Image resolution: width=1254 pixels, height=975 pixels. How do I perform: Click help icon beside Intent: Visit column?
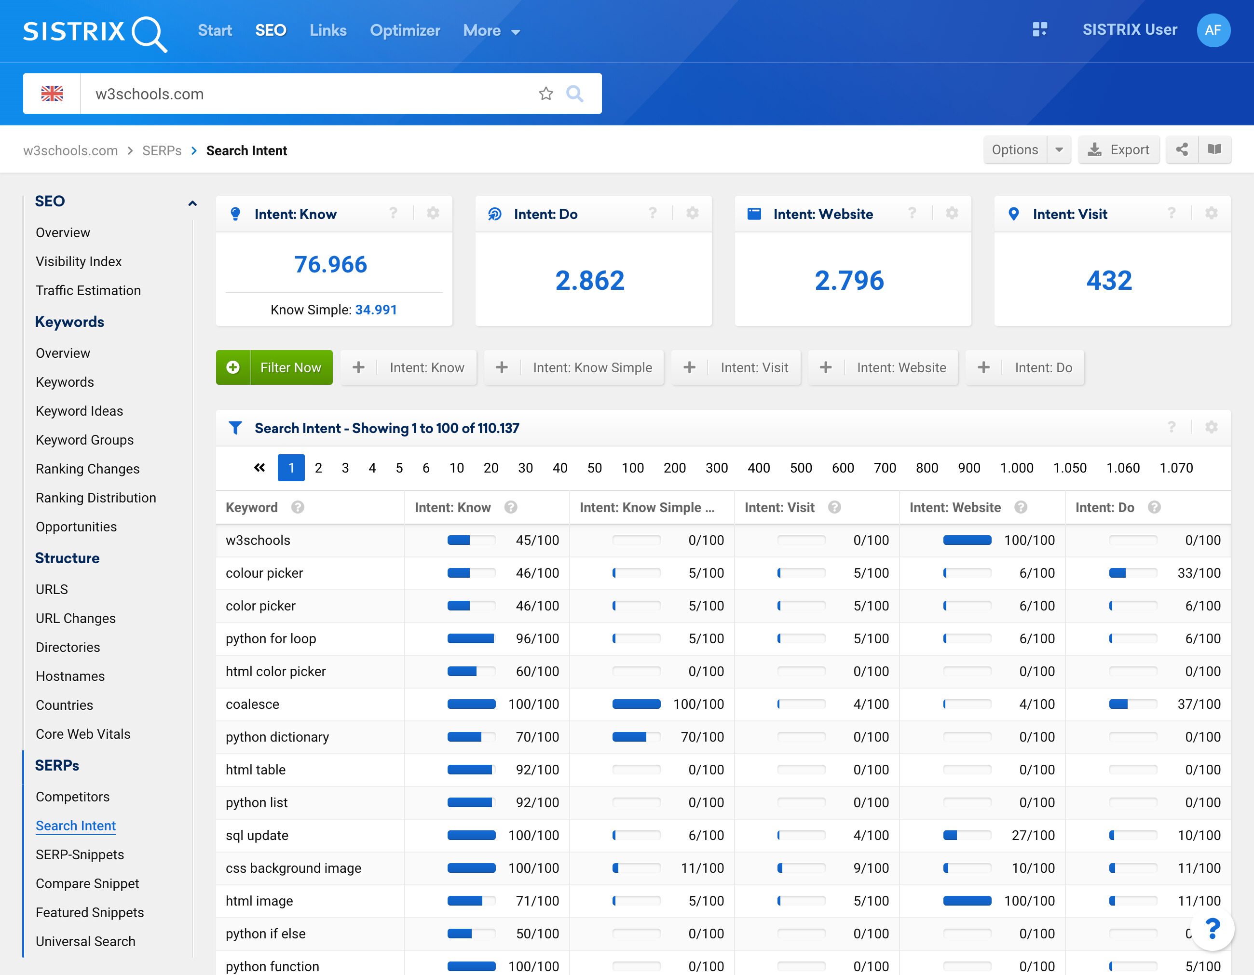[x=835, y=507]
